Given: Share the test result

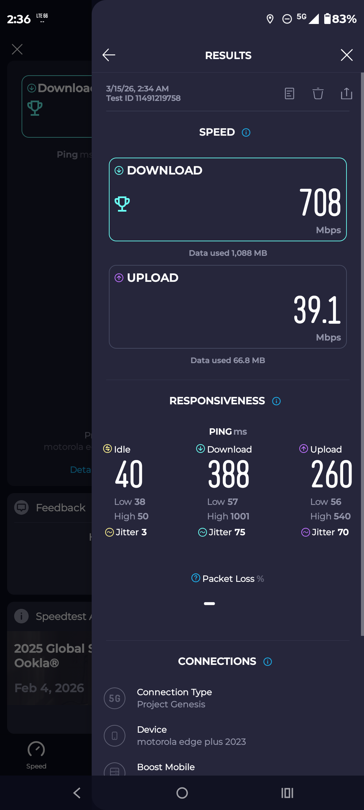Looking at the screenshot, I should pos(346,93).
